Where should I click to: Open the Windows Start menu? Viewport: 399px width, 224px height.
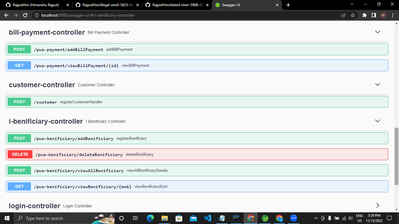(7, 218)
